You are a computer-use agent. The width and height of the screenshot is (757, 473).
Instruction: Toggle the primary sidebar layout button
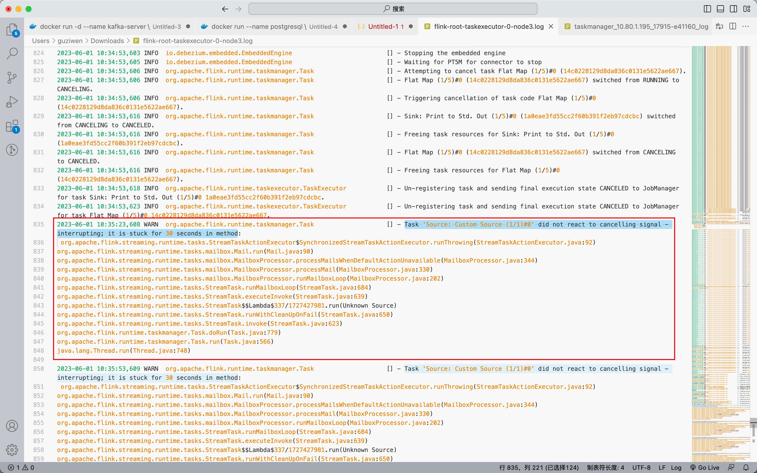707,9
